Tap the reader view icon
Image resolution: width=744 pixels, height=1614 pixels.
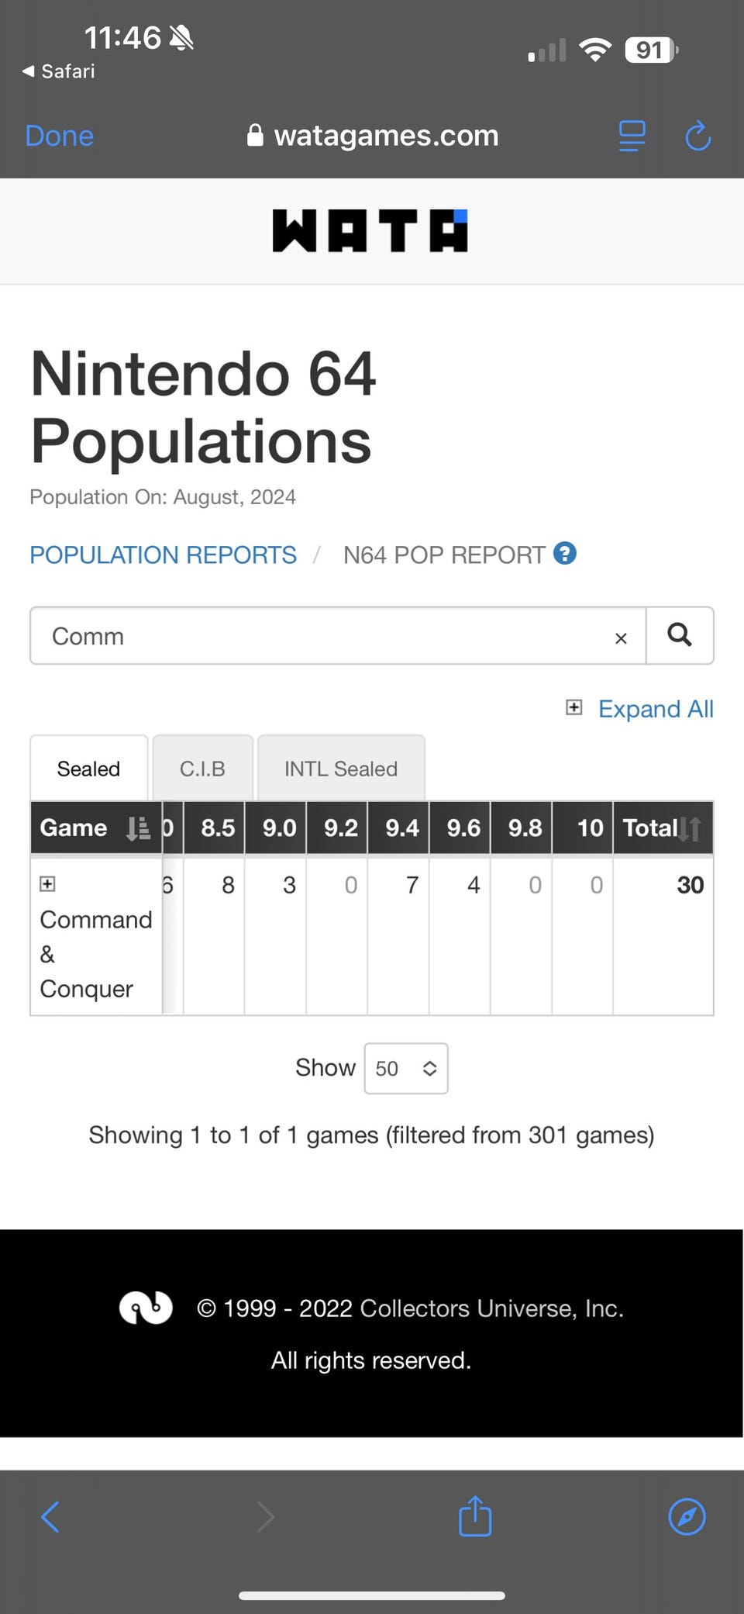tap(632, 136)
